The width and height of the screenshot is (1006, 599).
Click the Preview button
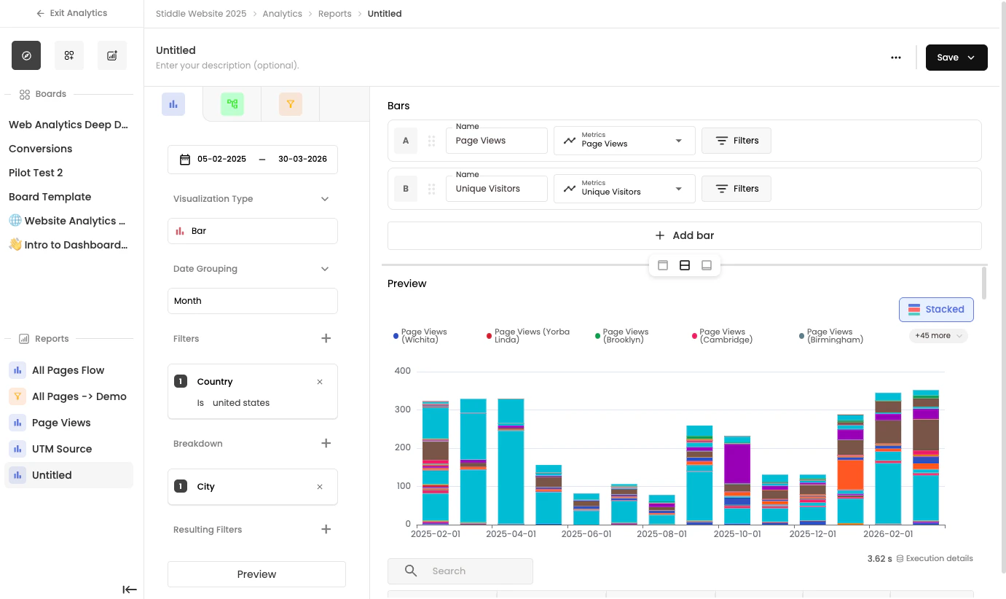coord(256,574)
